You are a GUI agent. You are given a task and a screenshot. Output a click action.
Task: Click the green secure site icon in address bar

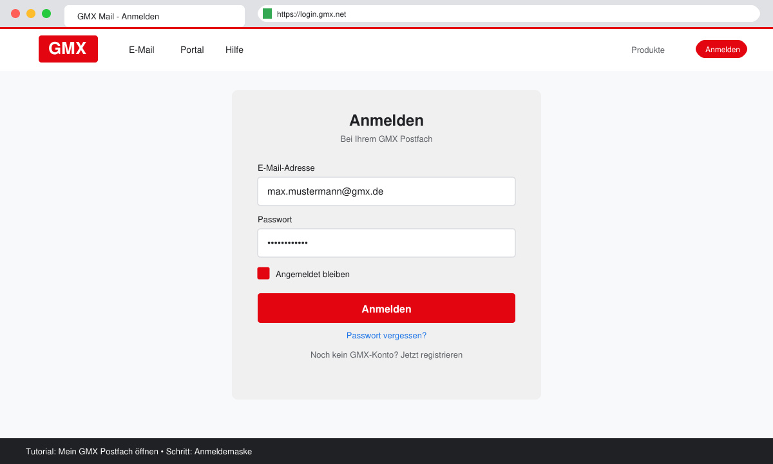[x=267, y=14]
